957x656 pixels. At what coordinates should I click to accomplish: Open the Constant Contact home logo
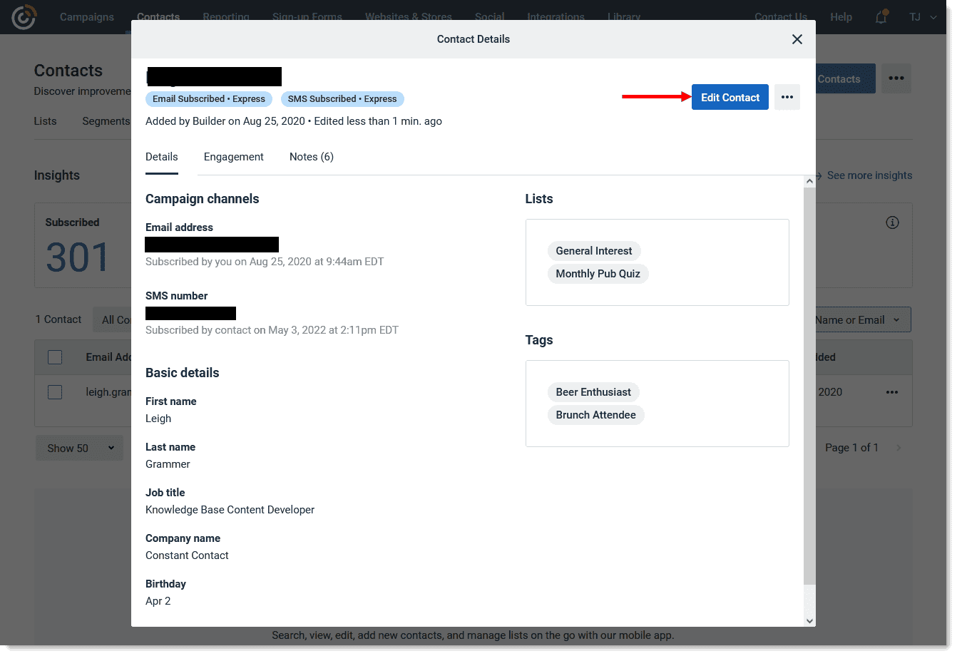(24, 16)
